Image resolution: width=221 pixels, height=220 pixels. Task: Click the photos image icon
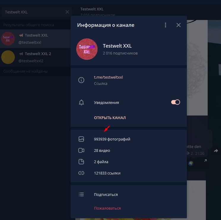[x=81, y=139]
